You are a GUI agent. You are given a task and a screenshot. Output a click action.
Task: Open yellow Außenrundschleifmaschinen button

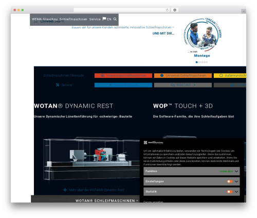[230, 75]
